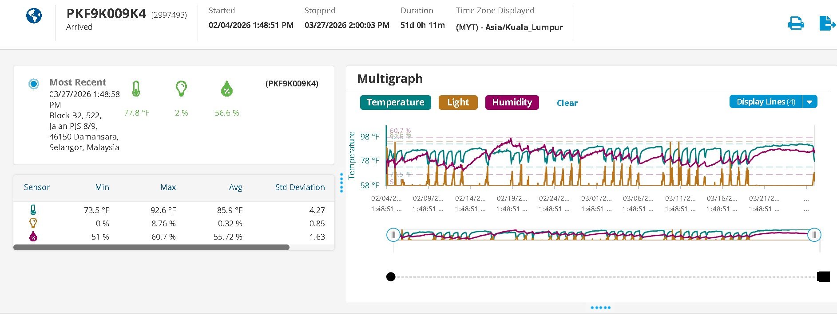This screenshot has width=837, height=314.
Task: Clear the multigraph selections
Action: pyautogui.click(x=567, y=103)
